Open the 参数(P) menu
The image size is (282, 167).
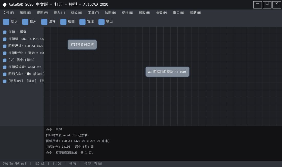click(x=161, y=13)
